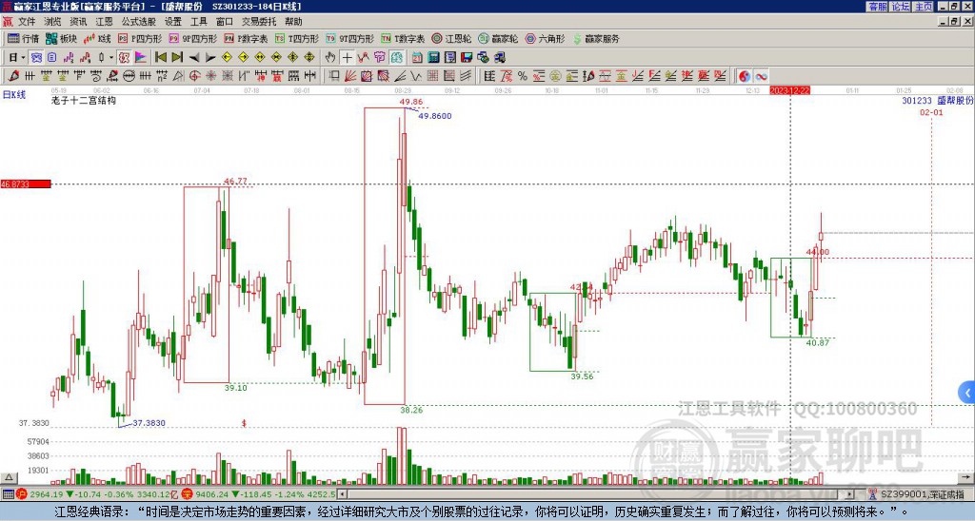Open the T数字表 tool

(403, 38)
